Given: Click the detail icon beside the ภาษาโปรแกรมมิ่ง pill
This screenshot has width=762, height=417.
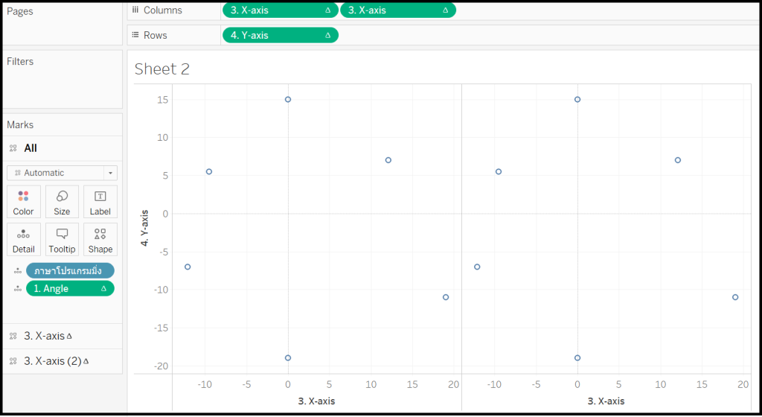Looking at the screenshot, I should click(17, 271).
